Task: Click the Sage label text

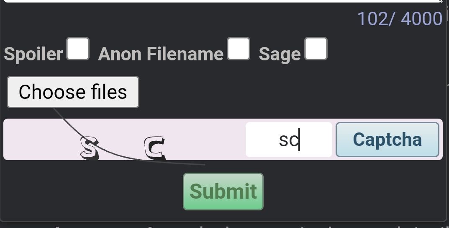Action: pyautogui.click(x=280, y=54)
